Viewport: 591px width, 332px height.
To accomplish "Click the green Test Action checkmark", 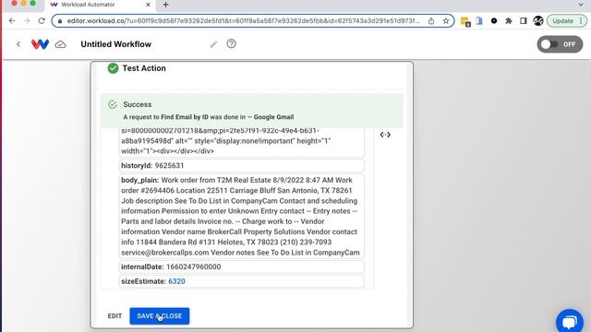I will pyautogui.click(x=113, y=68).
